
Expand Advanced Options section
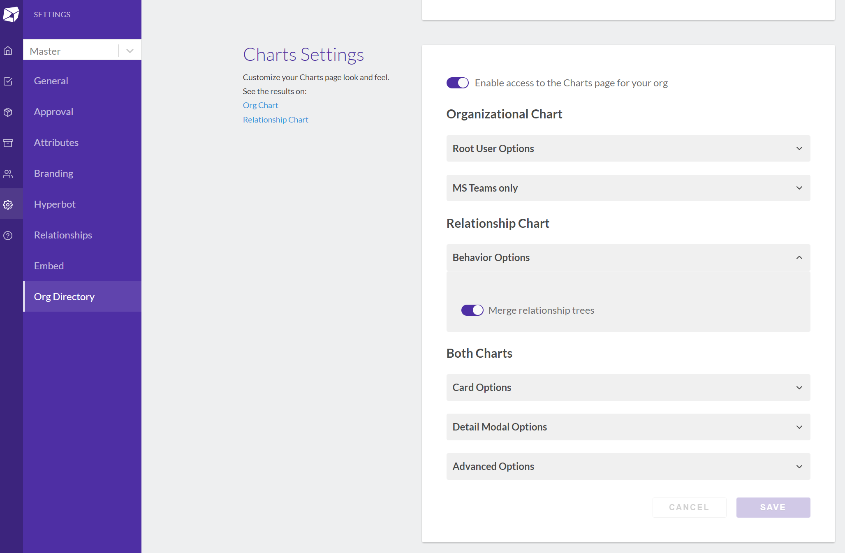(628, 466)
